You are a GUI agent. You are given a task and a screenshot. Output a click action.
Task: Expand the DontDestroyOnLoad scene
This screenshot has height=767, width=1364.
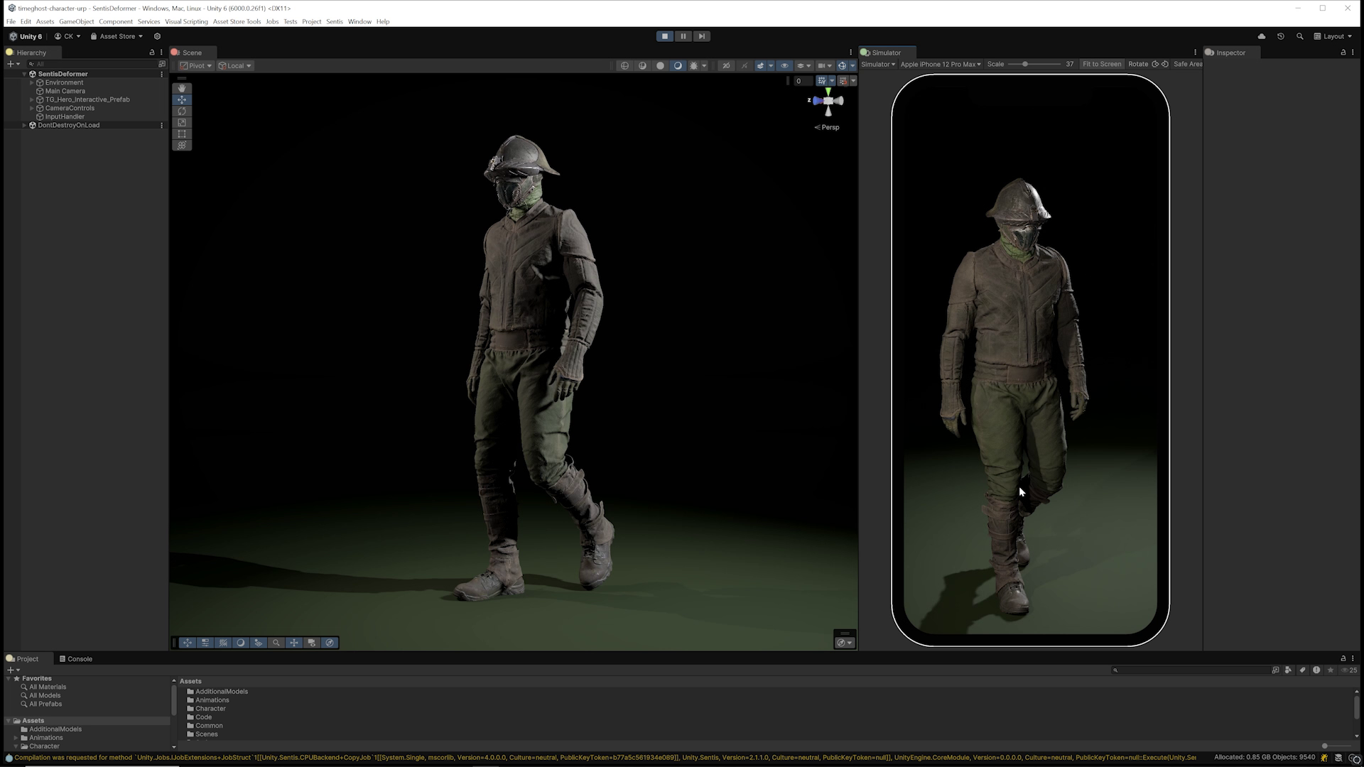point(24,125)
